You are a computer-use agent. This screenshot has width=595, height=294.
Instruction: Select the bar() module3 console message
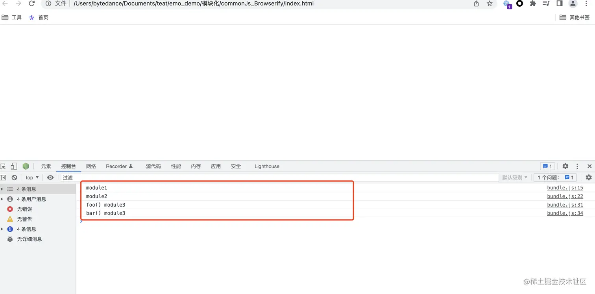pyautogui.click(x=105, y=213)
